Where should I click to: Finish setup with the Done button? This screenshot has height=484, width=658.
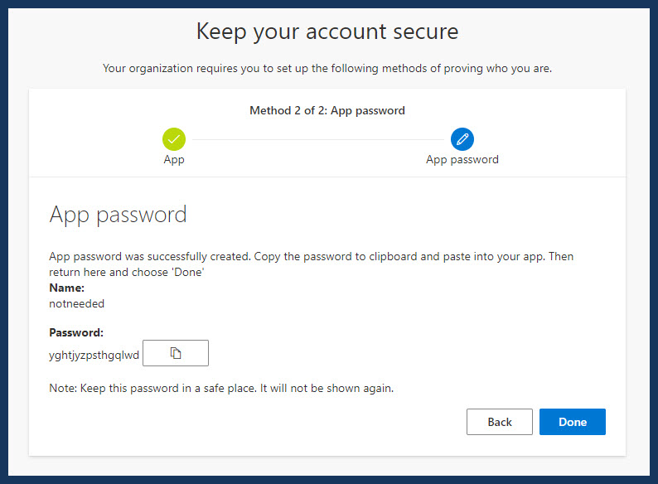click(573, 422)
